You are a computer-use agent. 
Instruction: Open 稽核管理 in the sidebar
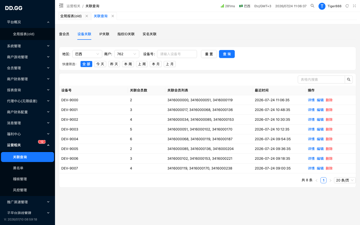pos(27,179)
